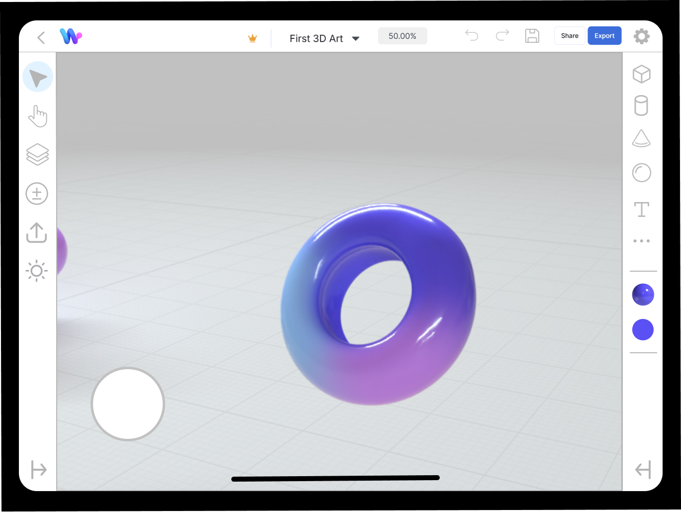Add a sphere primitive
Viewport: 681px width, 512px height.
tap(642, 172)
